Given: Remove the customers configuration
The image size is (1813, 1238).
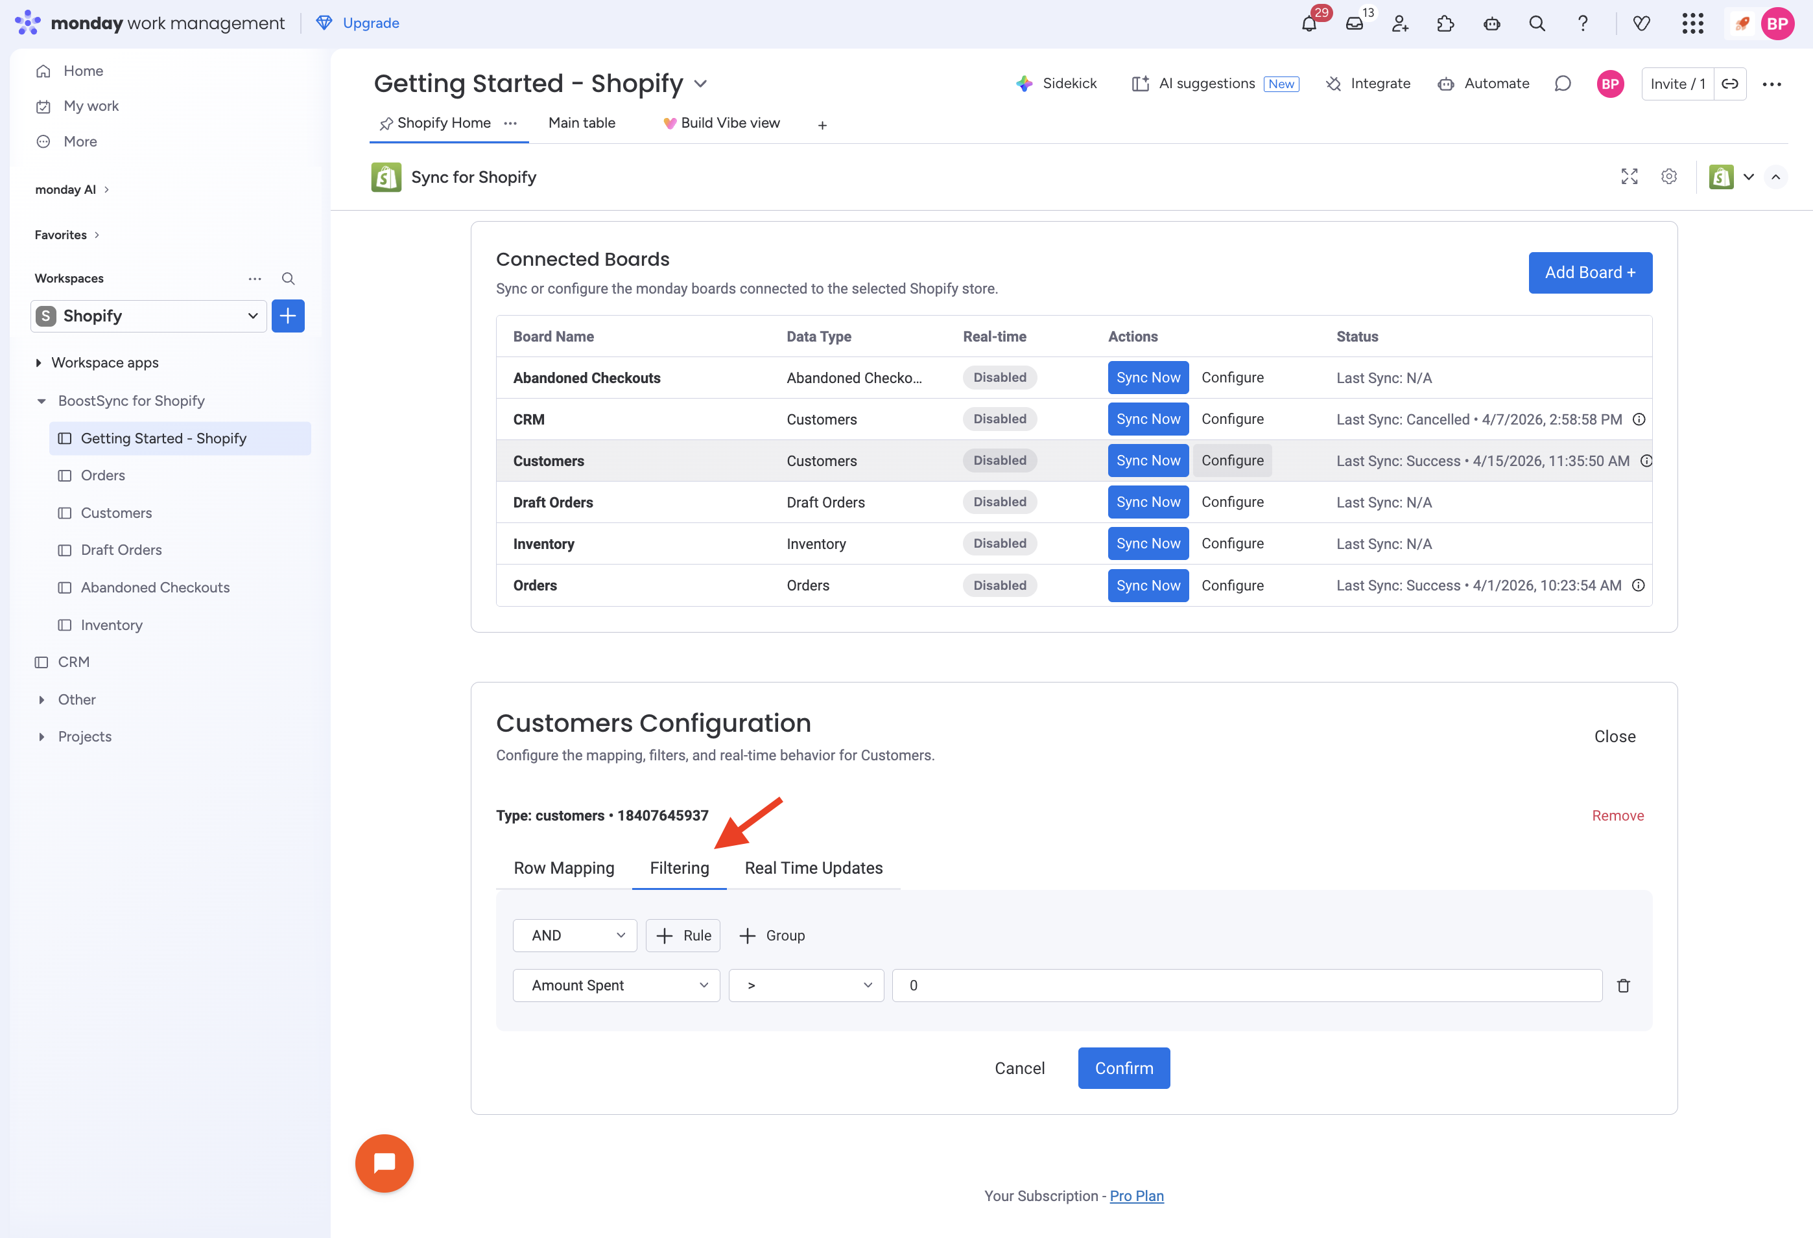Looking at the screenshot, I should pos(1617,815).
